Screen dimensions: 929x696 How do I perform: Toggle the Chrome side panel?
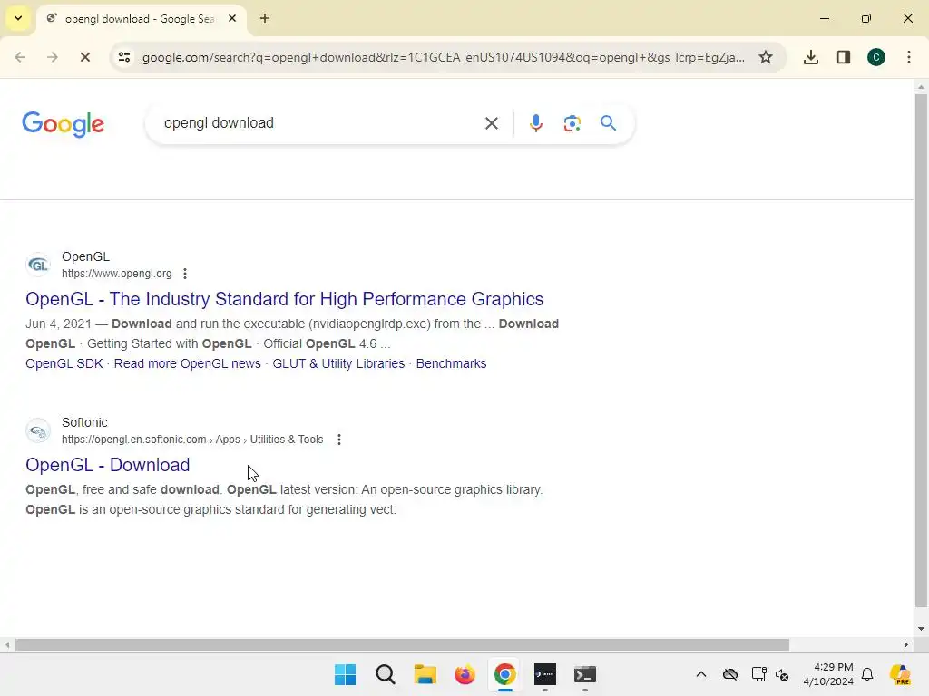click(844, 57)
